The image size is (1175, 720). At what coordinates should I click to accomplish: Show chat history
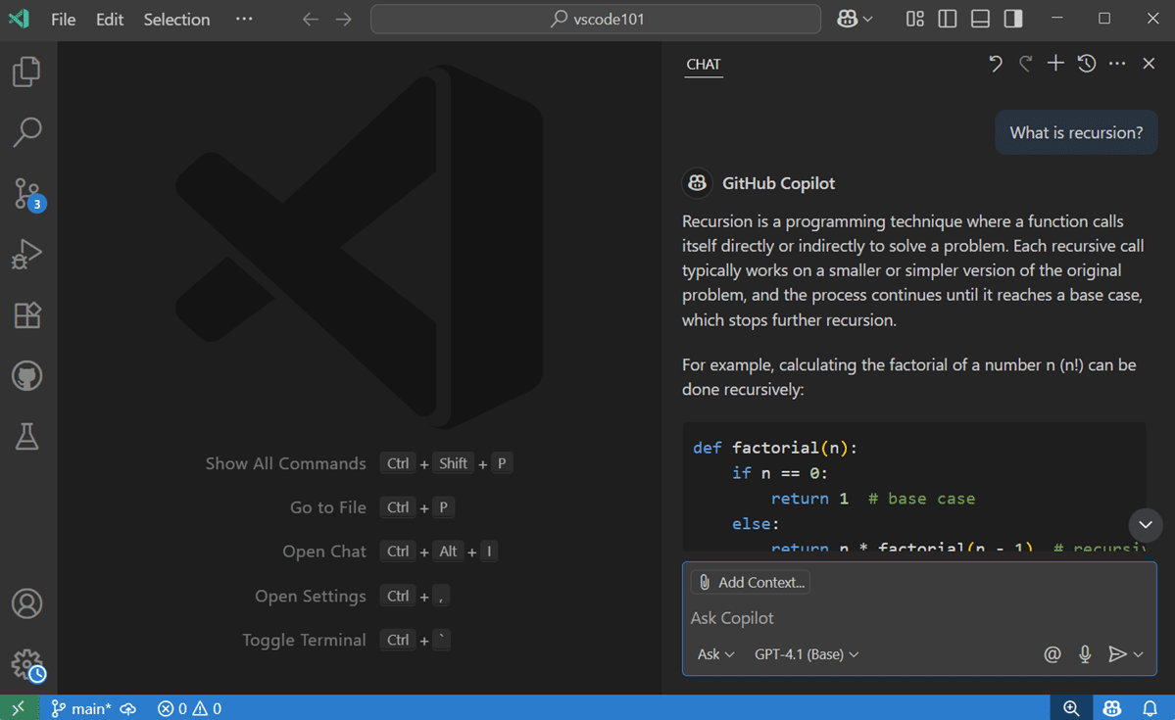tap(1086, 63)
